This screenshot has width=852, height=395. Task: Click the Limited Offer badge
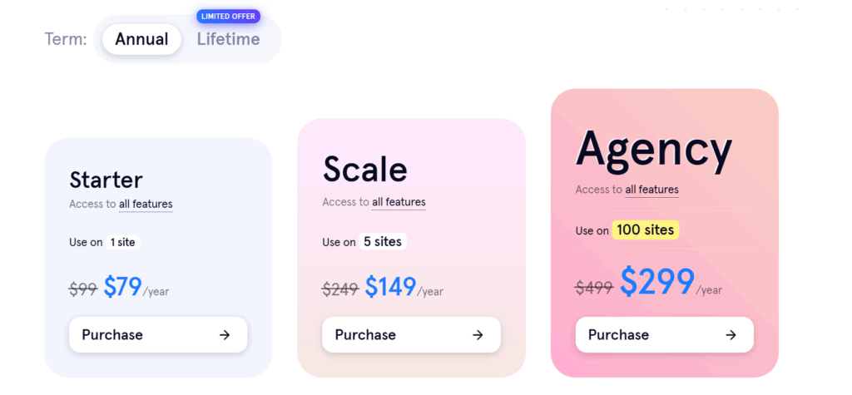pyautogui.click(x=228, y=17)
